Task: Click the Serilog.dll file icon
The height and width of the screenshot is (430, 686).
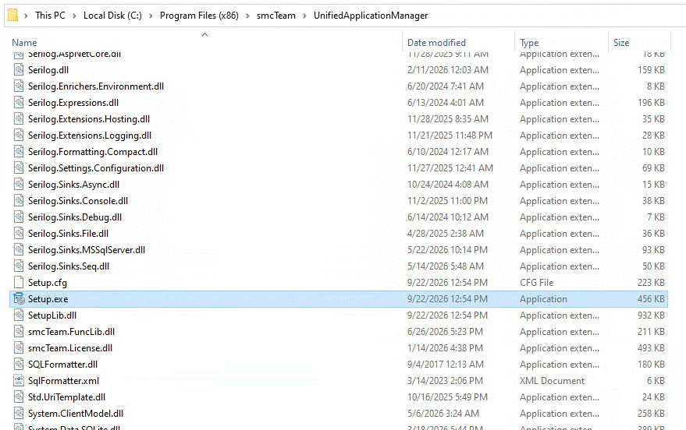Action: coord(19,70)
